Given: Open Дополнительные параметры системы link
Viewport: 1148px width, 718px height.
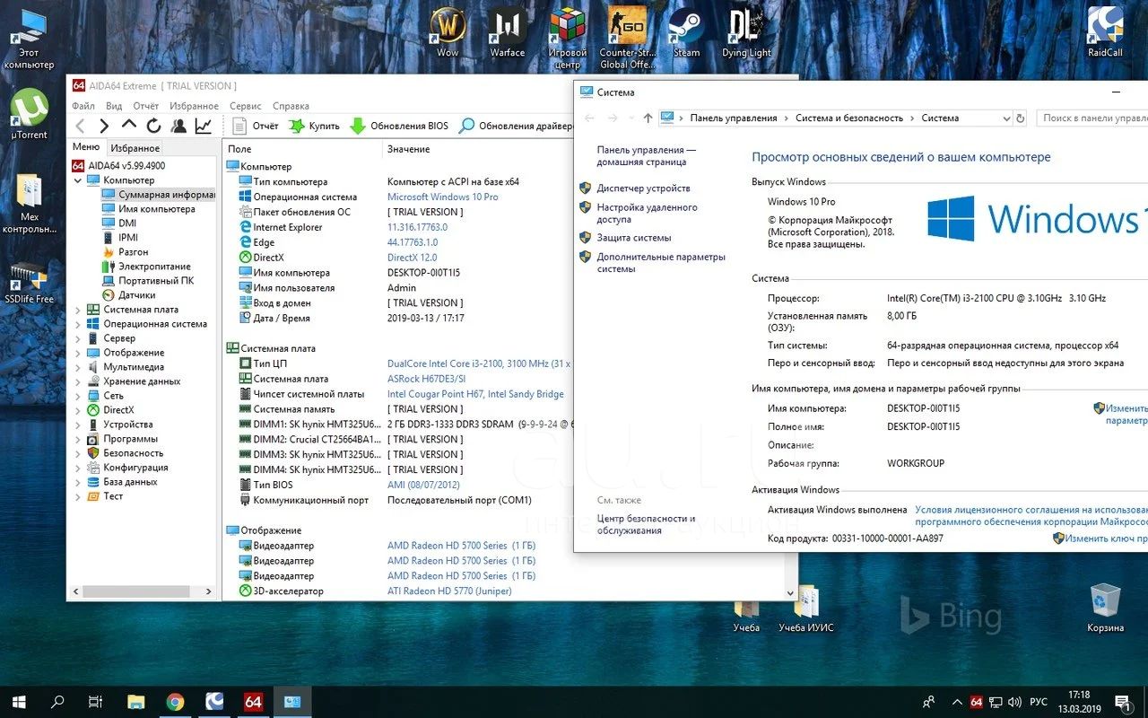Looking at the screenshot, I should 661,262.
